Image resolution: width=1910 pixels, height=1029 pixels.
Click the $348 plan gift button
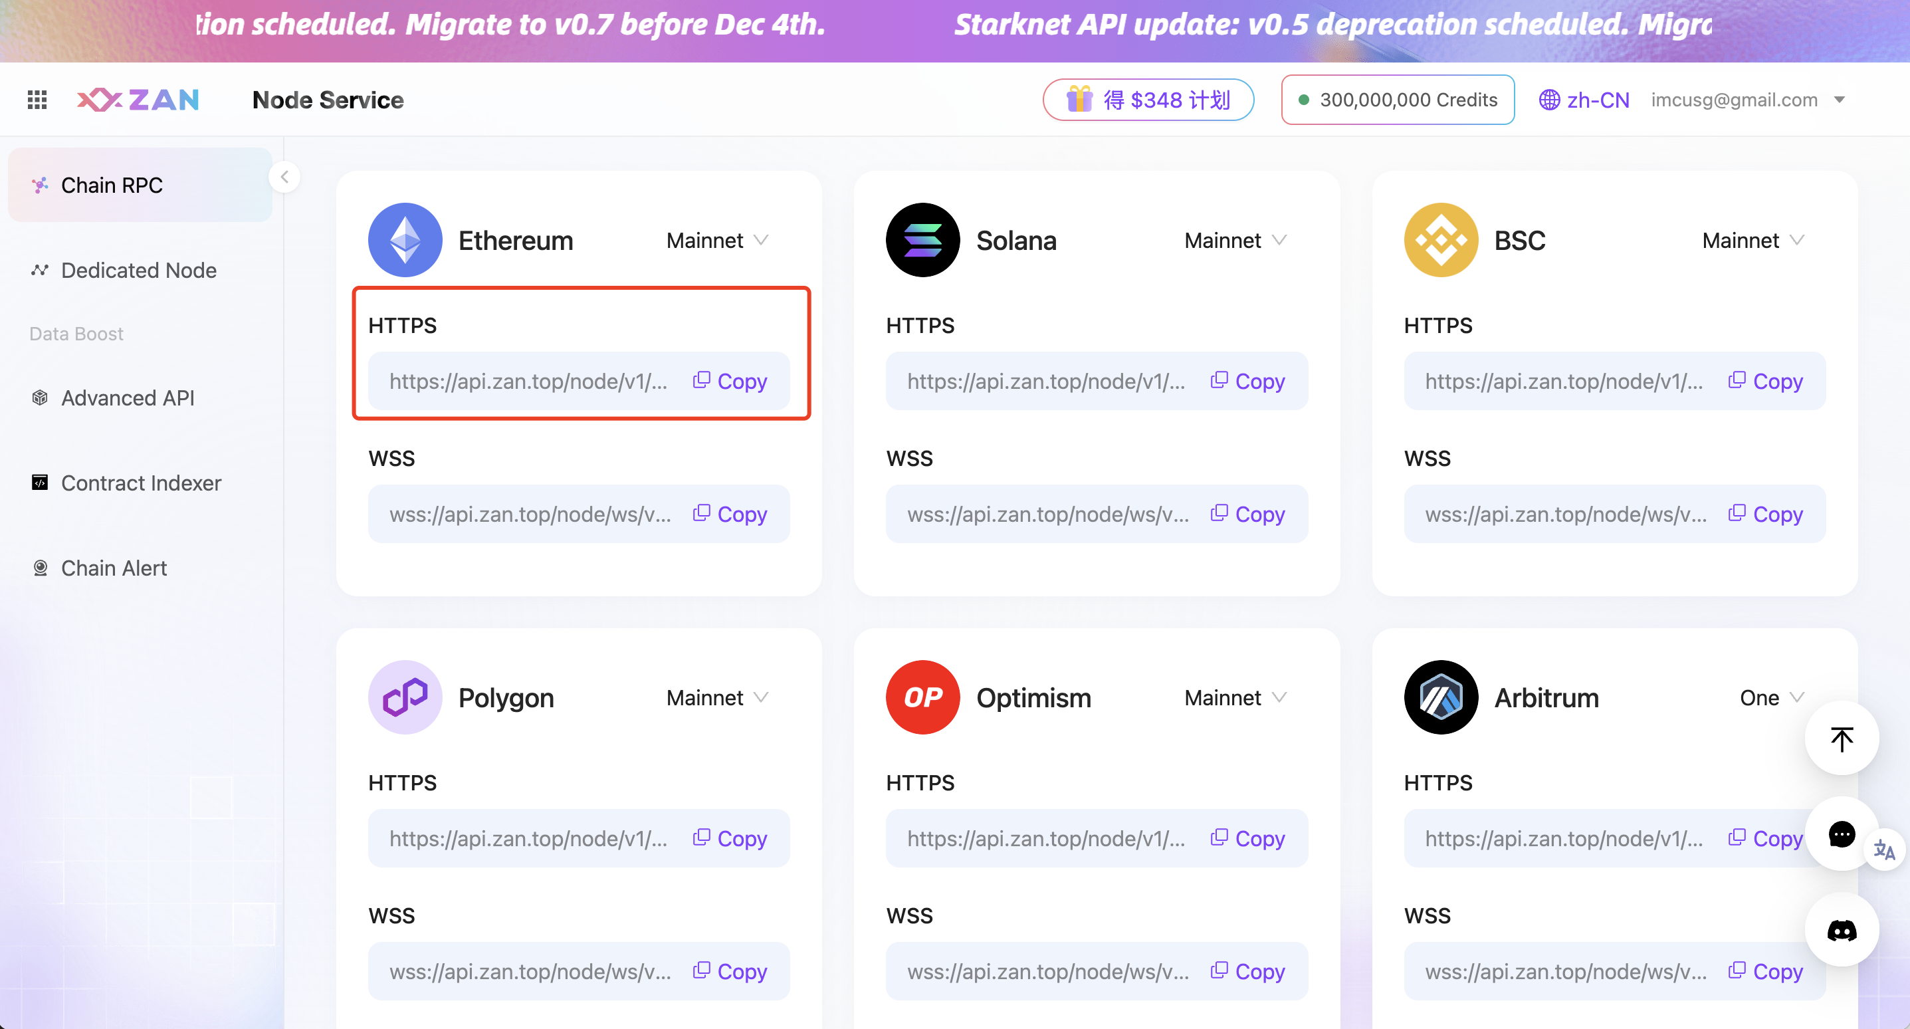click(1148, 100)
